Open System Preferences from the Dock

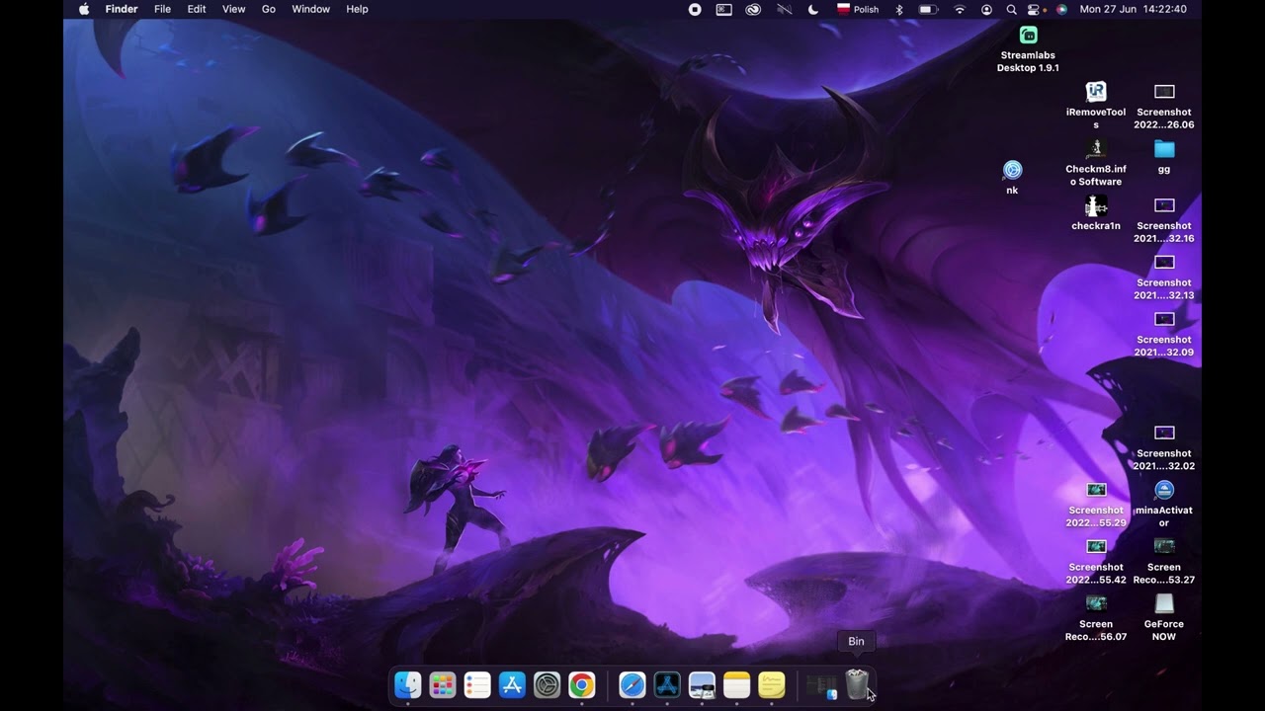coord(547,684)
